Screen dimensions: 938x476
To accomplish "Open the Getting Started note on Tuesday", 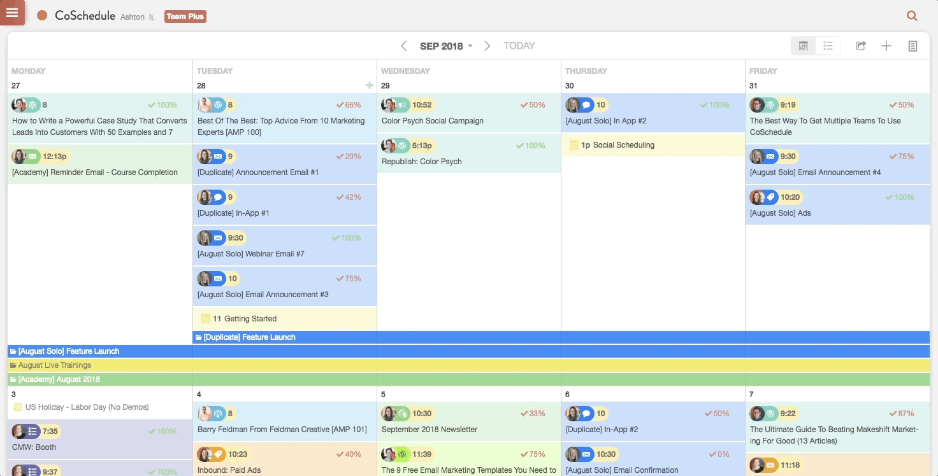I will (284, 319).
